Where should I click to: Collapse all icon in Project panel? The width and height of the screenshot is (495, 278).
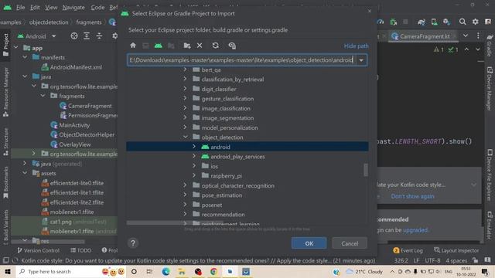99,36
